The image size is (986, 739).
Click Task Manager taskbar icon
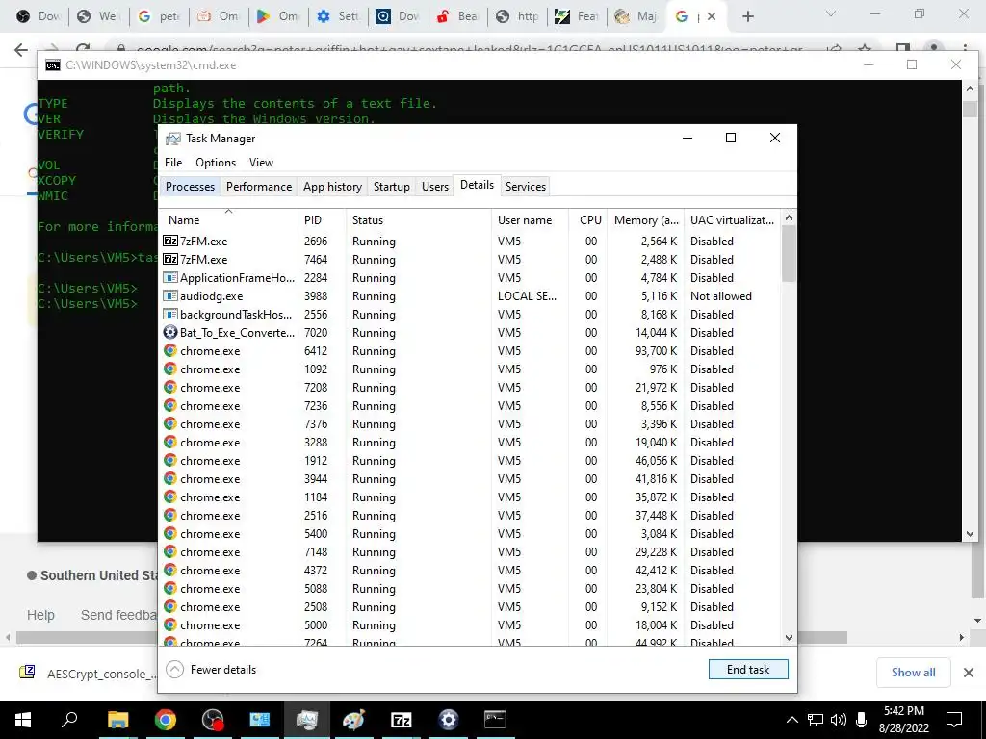click(x=307, y=720)
